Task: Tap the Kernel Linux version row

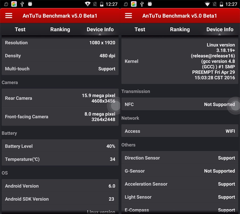Action: [x=180, y=61]
